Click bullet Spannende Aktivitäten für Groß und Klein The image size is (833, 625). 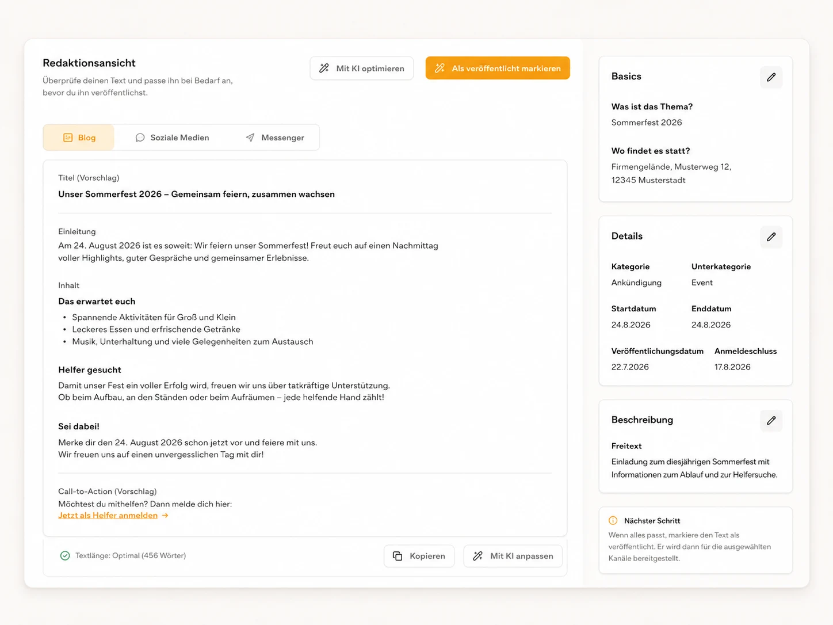tap(154, 318)
